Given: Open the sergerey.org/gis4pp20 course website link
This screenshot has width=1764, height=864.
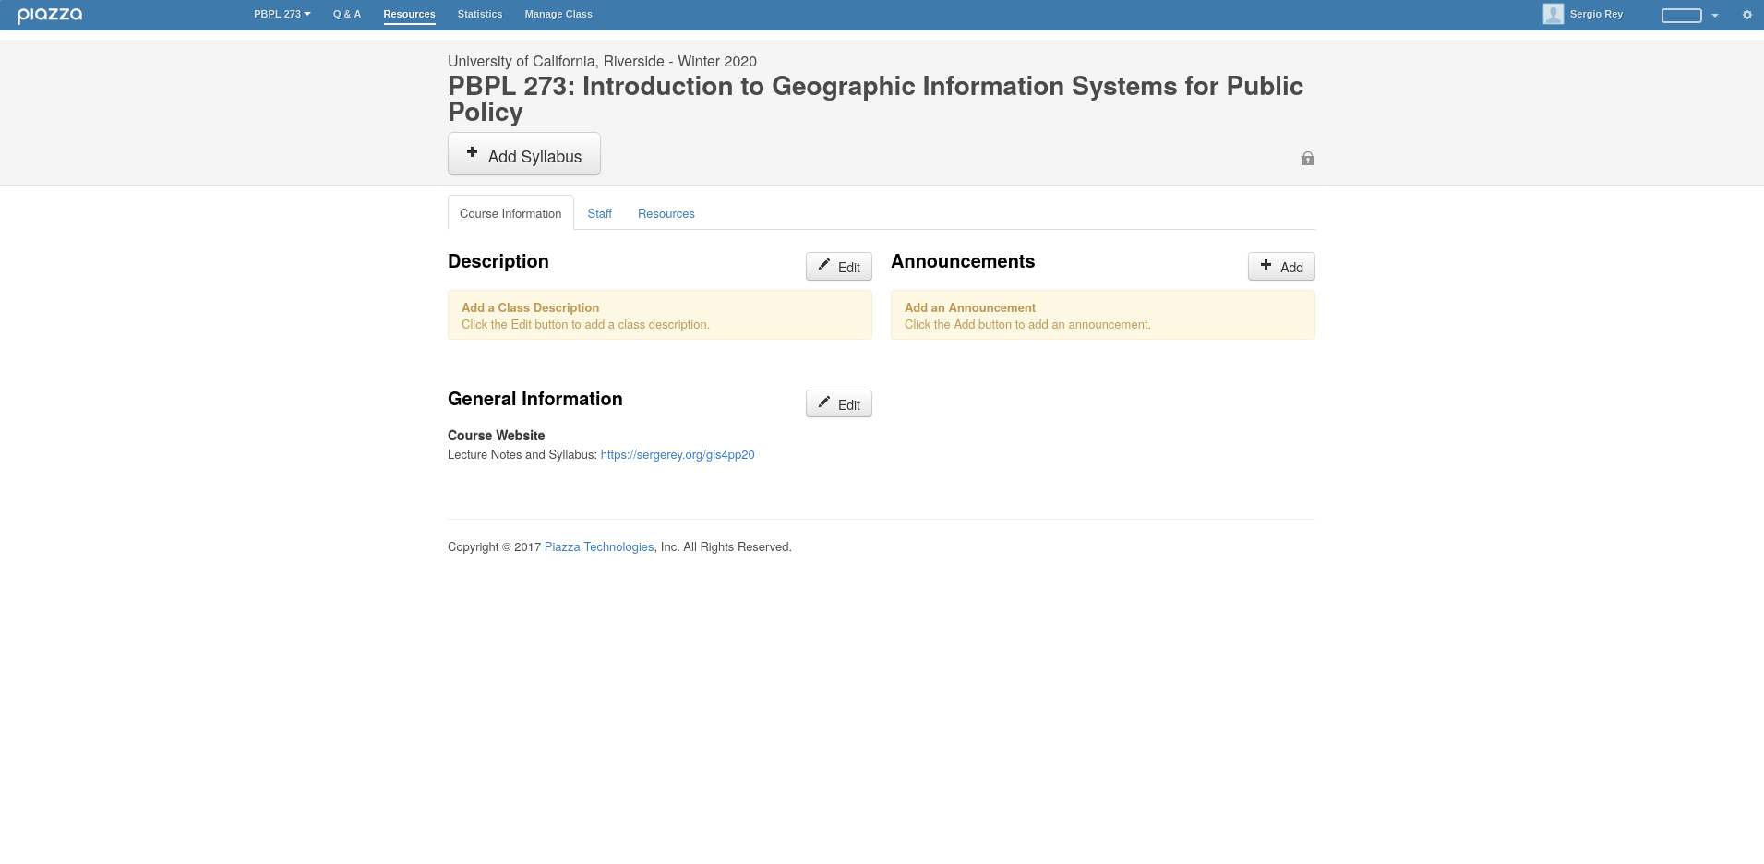Looking at the screenshot, I should coord(677,454).
